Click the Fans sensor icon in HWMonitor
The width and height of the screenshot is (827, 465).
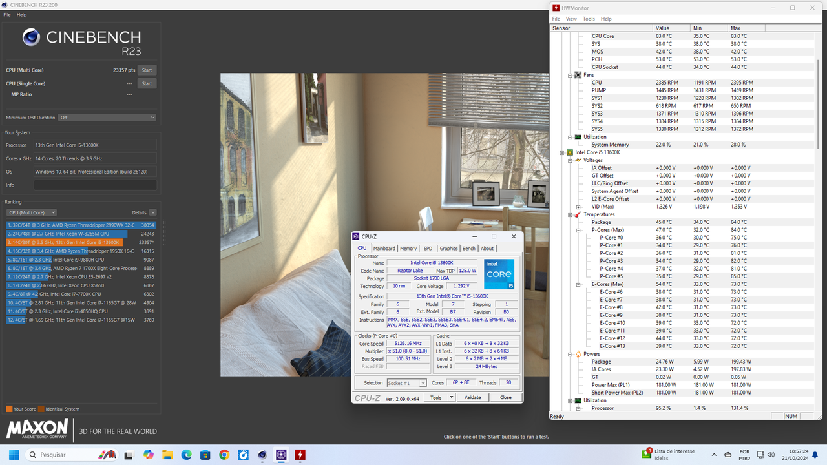pos(578,75)
